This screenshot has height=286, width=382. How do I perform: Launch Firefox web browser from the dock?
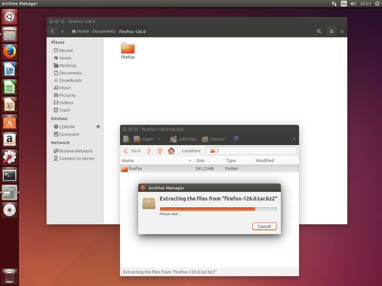(x=10, y=52)
